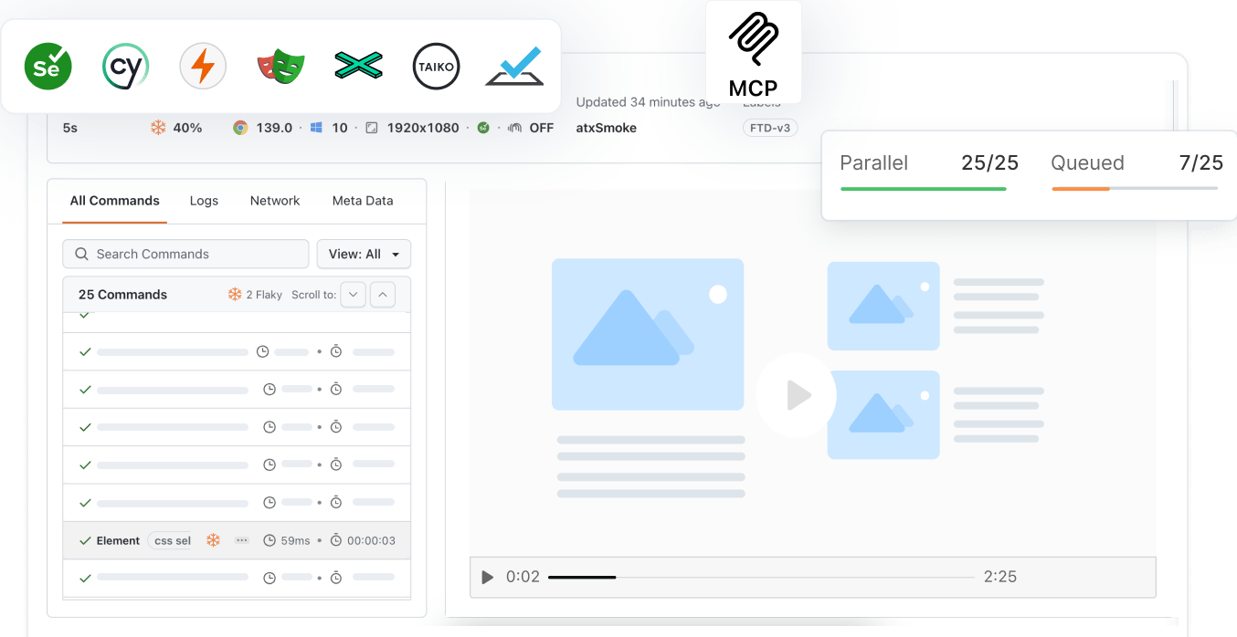Viewport: 1237px width, 637px height.
Task: Open the Network tab
Action: [275, 201]
